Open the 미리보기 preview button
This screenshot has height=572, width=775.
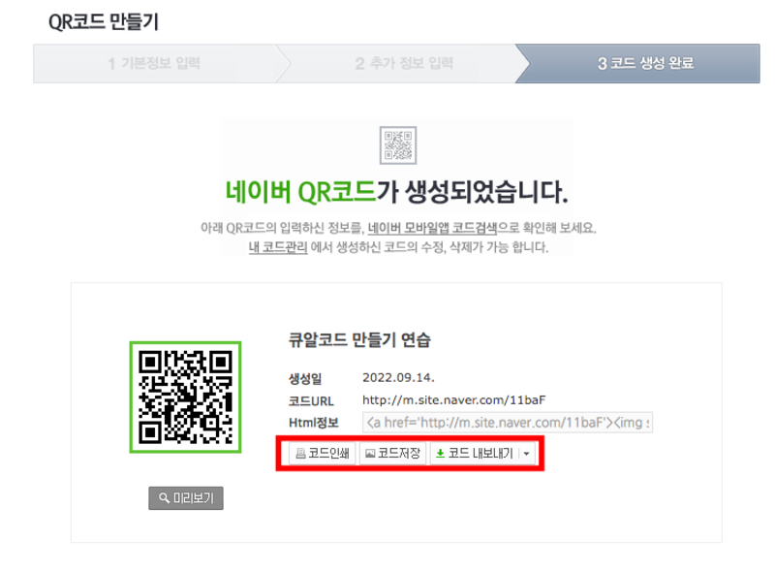tap(186, 497)
